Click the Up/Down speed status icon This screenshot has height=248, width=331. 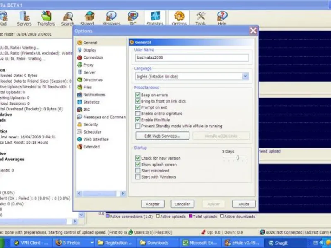click(x=204, y=232)
